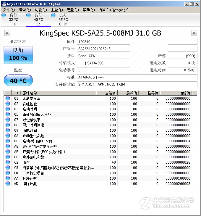The width and height of the screenshot is (201, 216).
Task: Select the 重新分配扇区计数 attribute name
Action: point(37,115)
